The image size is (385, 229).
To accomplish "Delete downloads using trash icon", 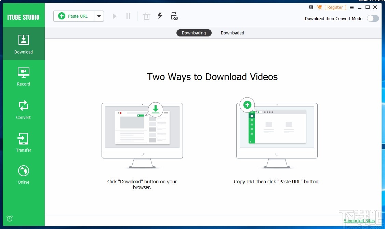I will coord(146,16).
